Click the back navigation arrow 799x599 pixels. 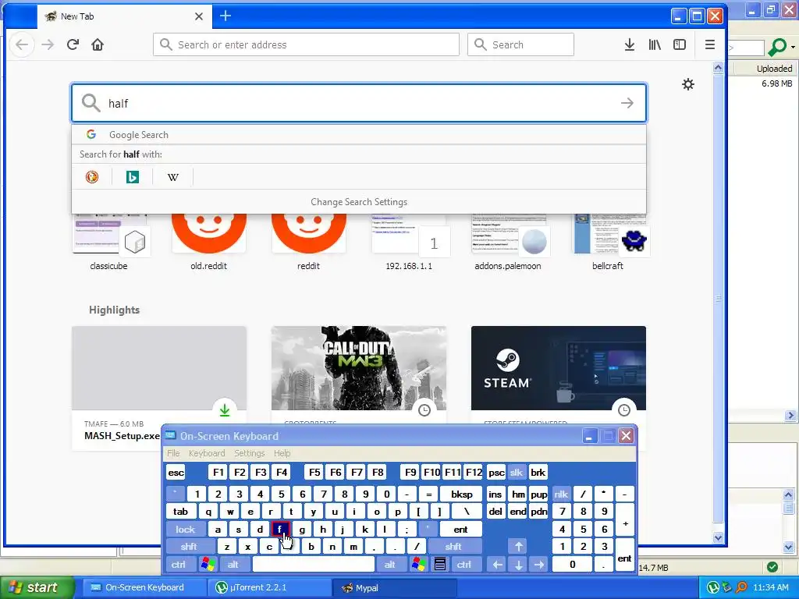point(22,44)
